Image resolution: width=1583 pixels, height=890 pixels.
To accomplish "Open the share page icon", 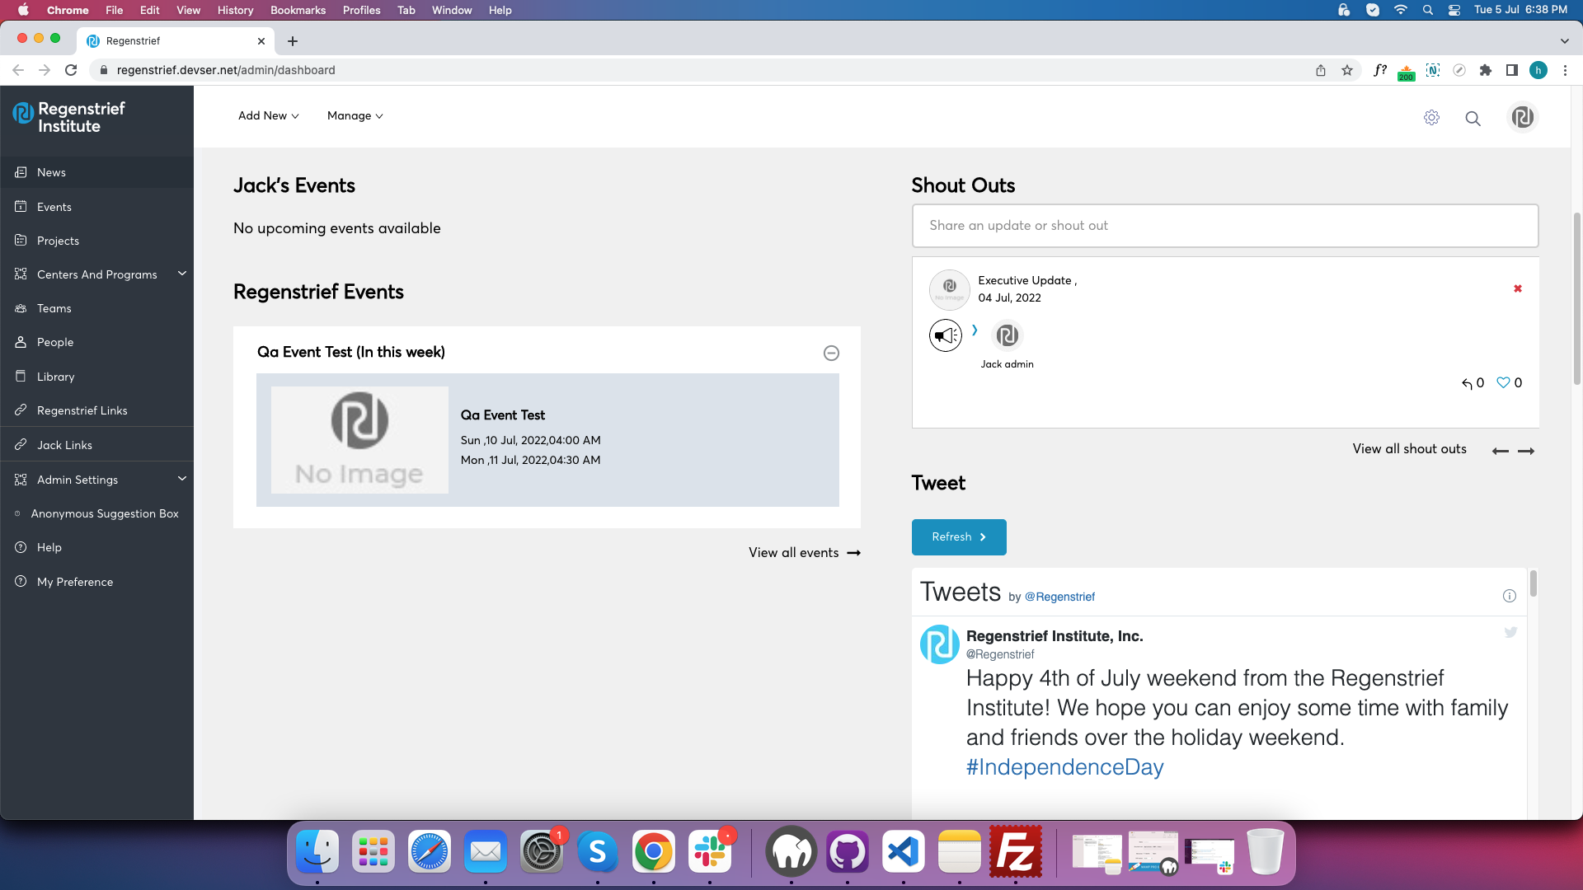I will click(1321, 70).
